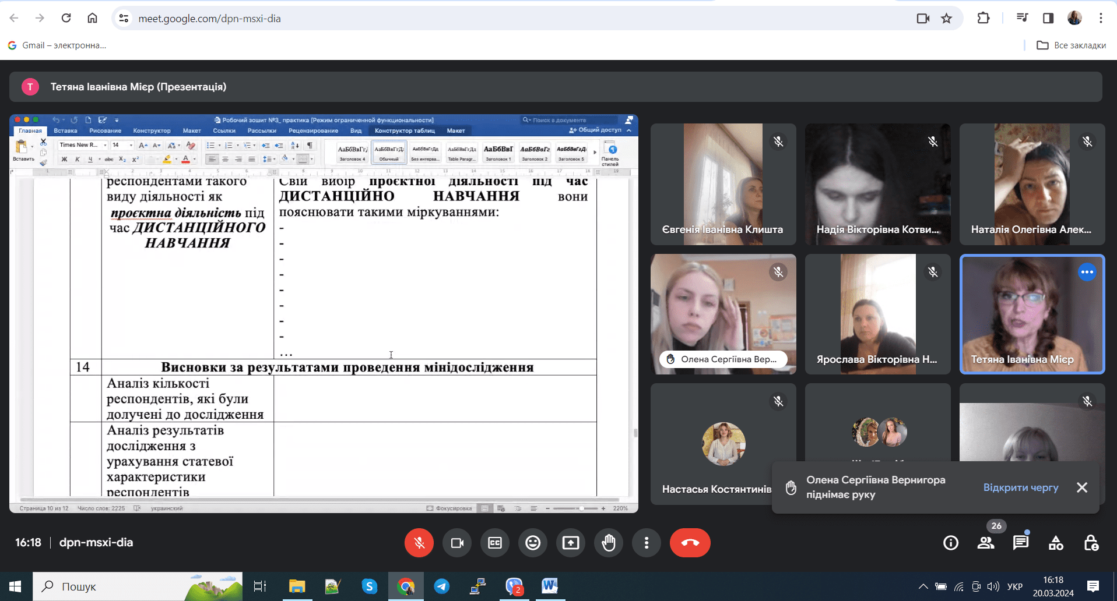Click the Відкрити чергу link
This screenshot has width=1117, height=601.
[1020, 487]
